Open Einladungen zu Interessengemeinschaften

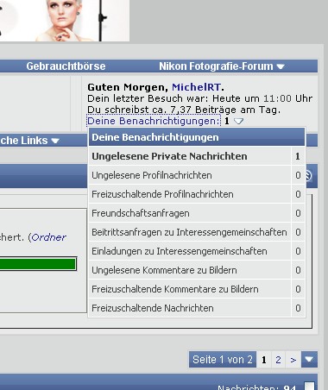(x=180, y=251)
